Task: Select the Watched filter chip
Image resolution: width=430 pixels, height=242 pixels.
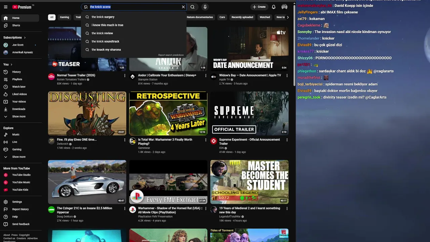Action: [265, 17]
